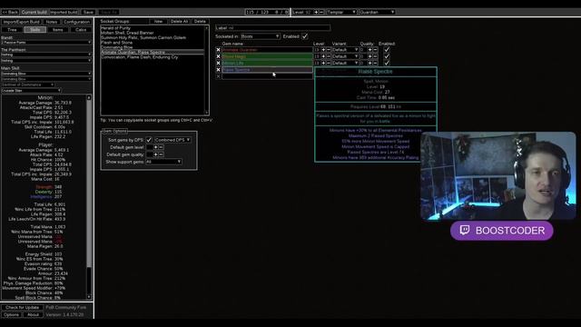Screen dimensions: 581x327
Task: Remove the Blood Magic gem with its X
Action: tap(218, 56)
